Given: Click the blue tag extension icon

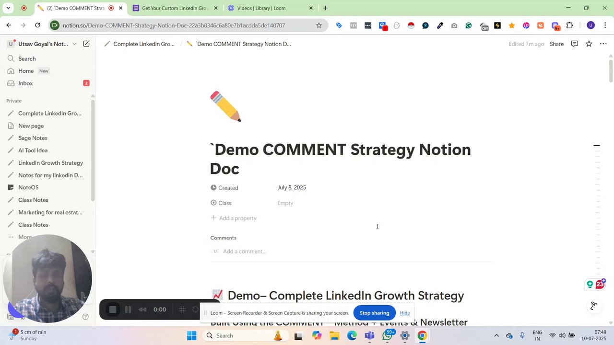Looking at the screenshot, I should pyautogui.click(x=339, y=25).
